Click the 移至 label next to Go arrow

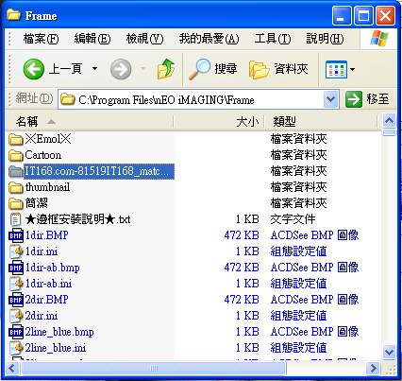377,99
